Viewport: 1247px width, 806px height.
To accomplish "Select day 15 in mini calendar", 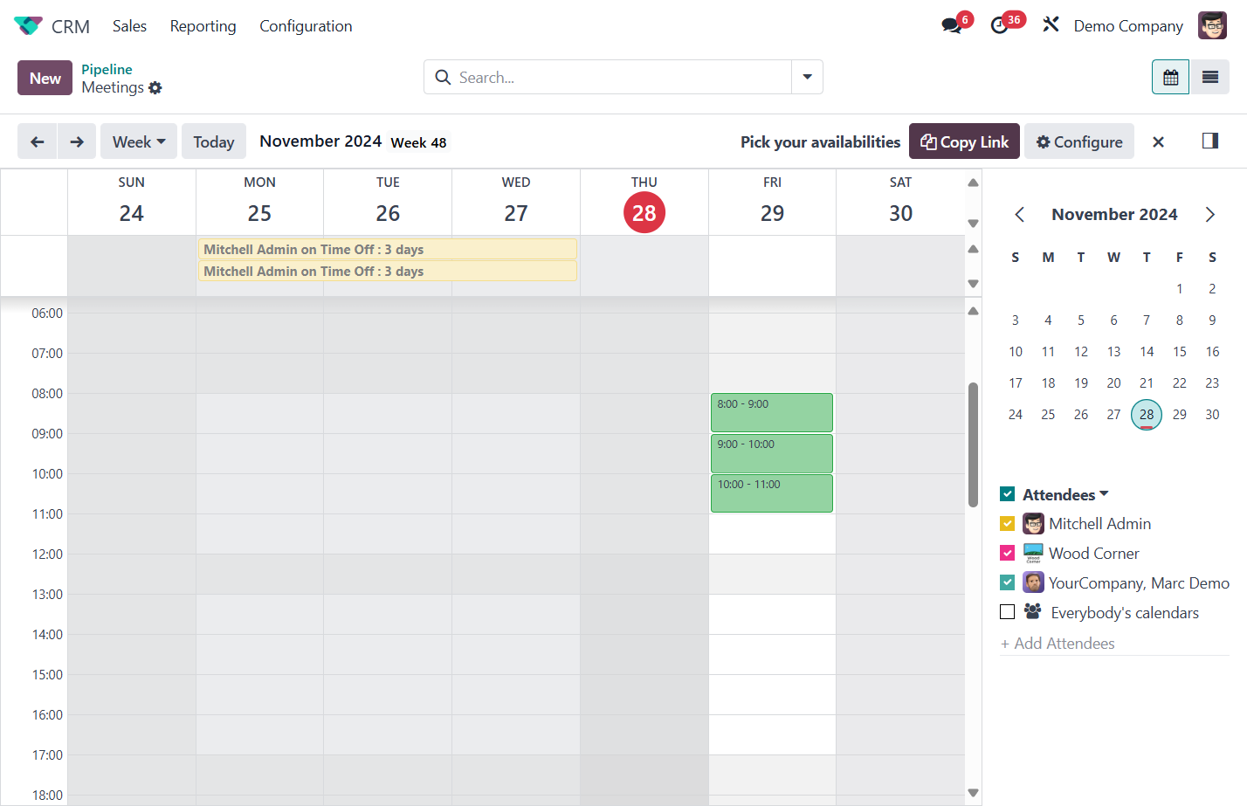I will (x=1179, y=352).
